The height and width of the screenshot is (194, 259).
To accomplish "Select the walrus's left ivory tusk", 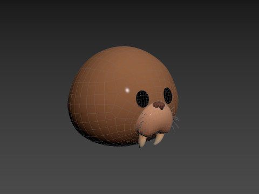I will pyautogui.click(x=142, y=141).
